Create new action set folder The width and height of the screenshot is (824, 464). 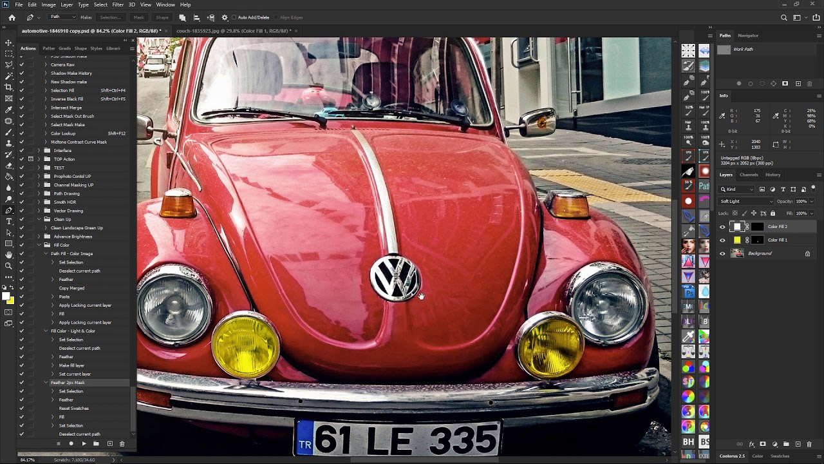(97, 443)
